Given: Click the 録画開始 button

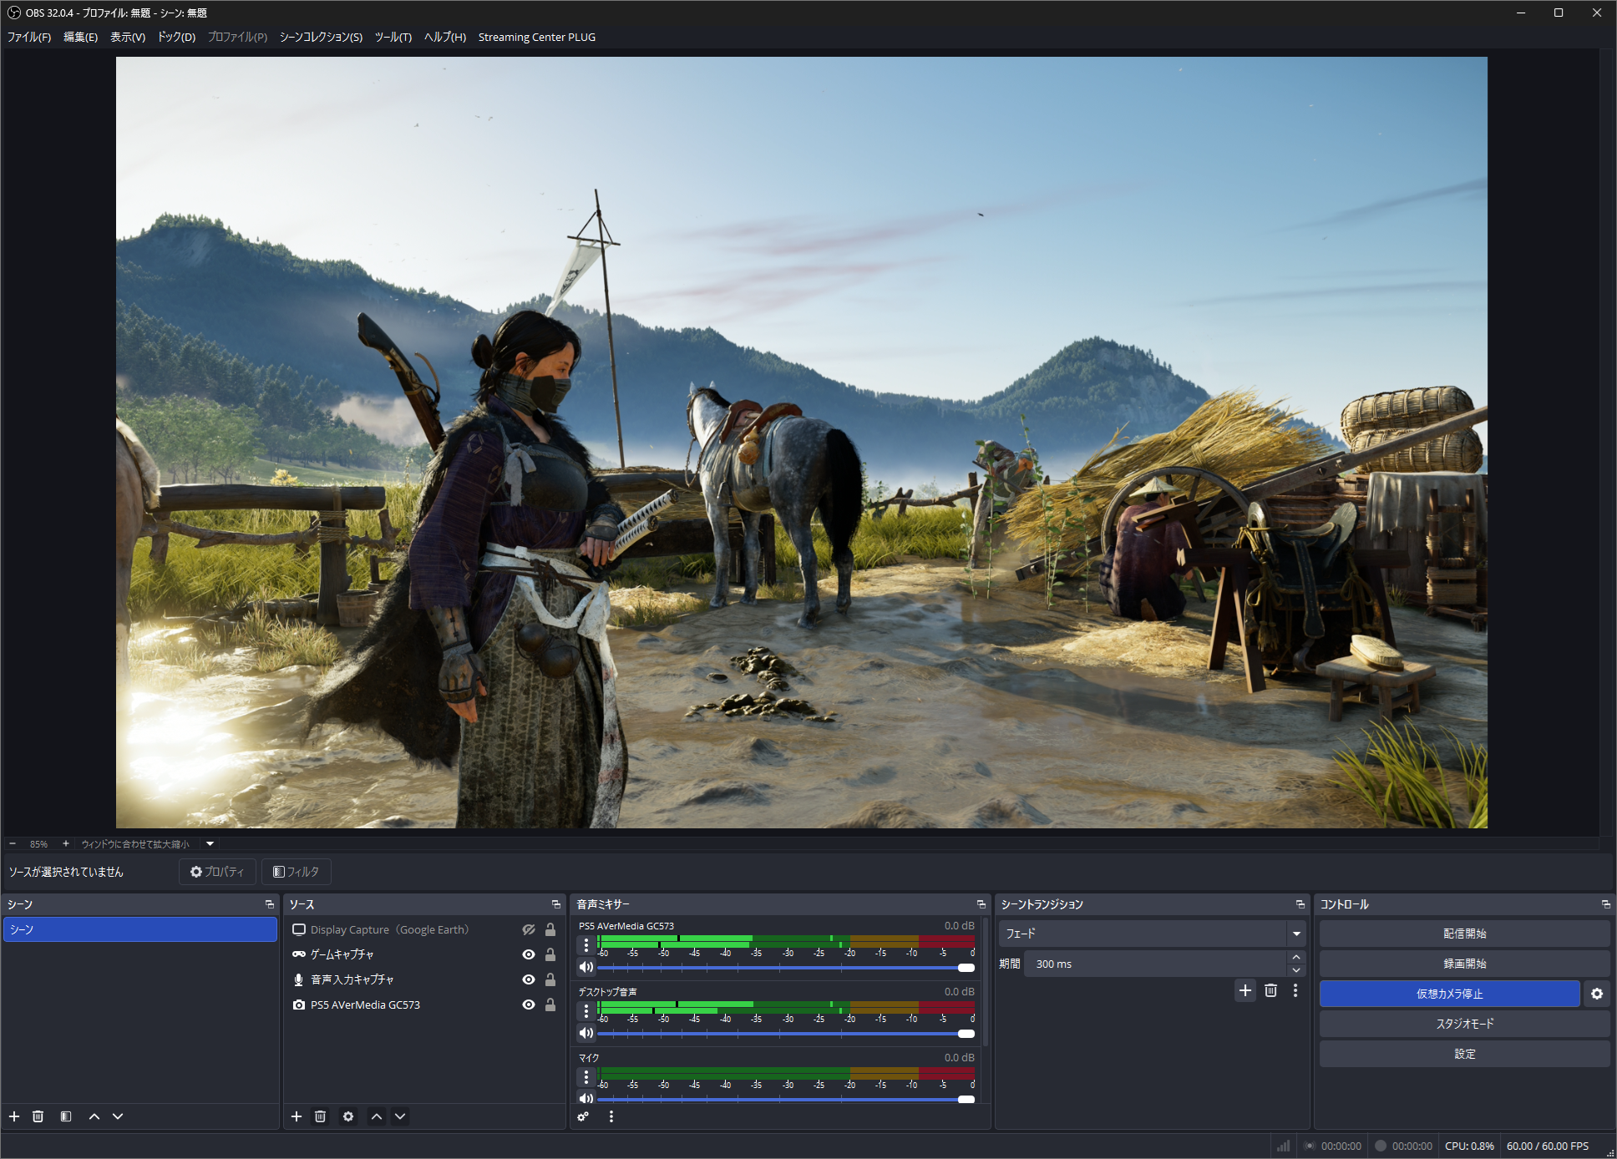Looking at the screenshot, I should (1464, 964).
